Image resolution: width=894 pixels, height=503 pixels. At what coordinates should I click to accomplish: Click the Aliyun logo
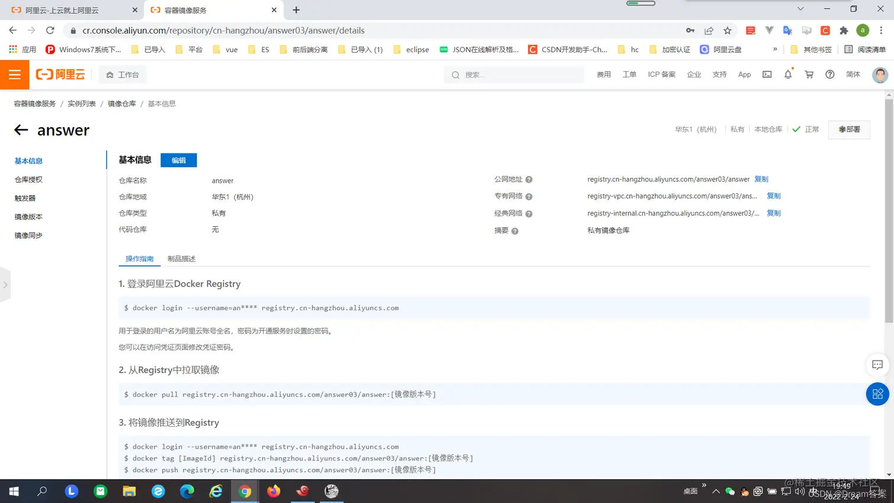60,74
